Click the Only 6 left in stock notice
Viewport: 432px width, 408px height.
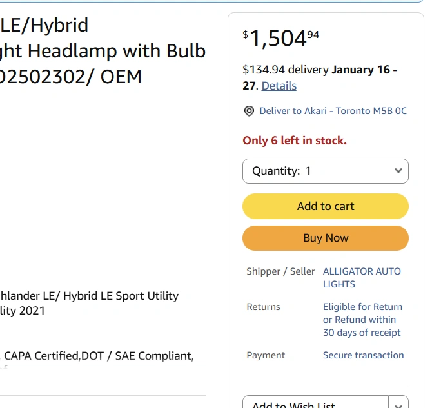tap(294, 141)
